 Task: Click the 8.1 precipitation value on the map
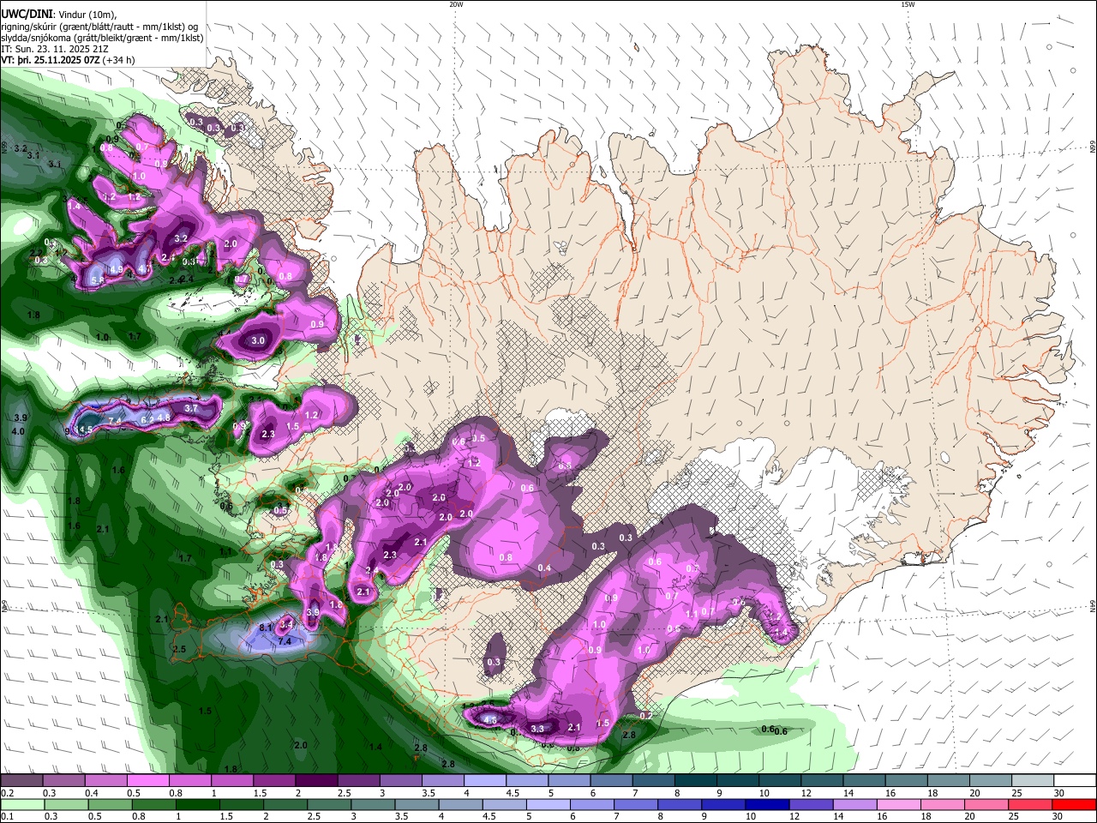265,628
